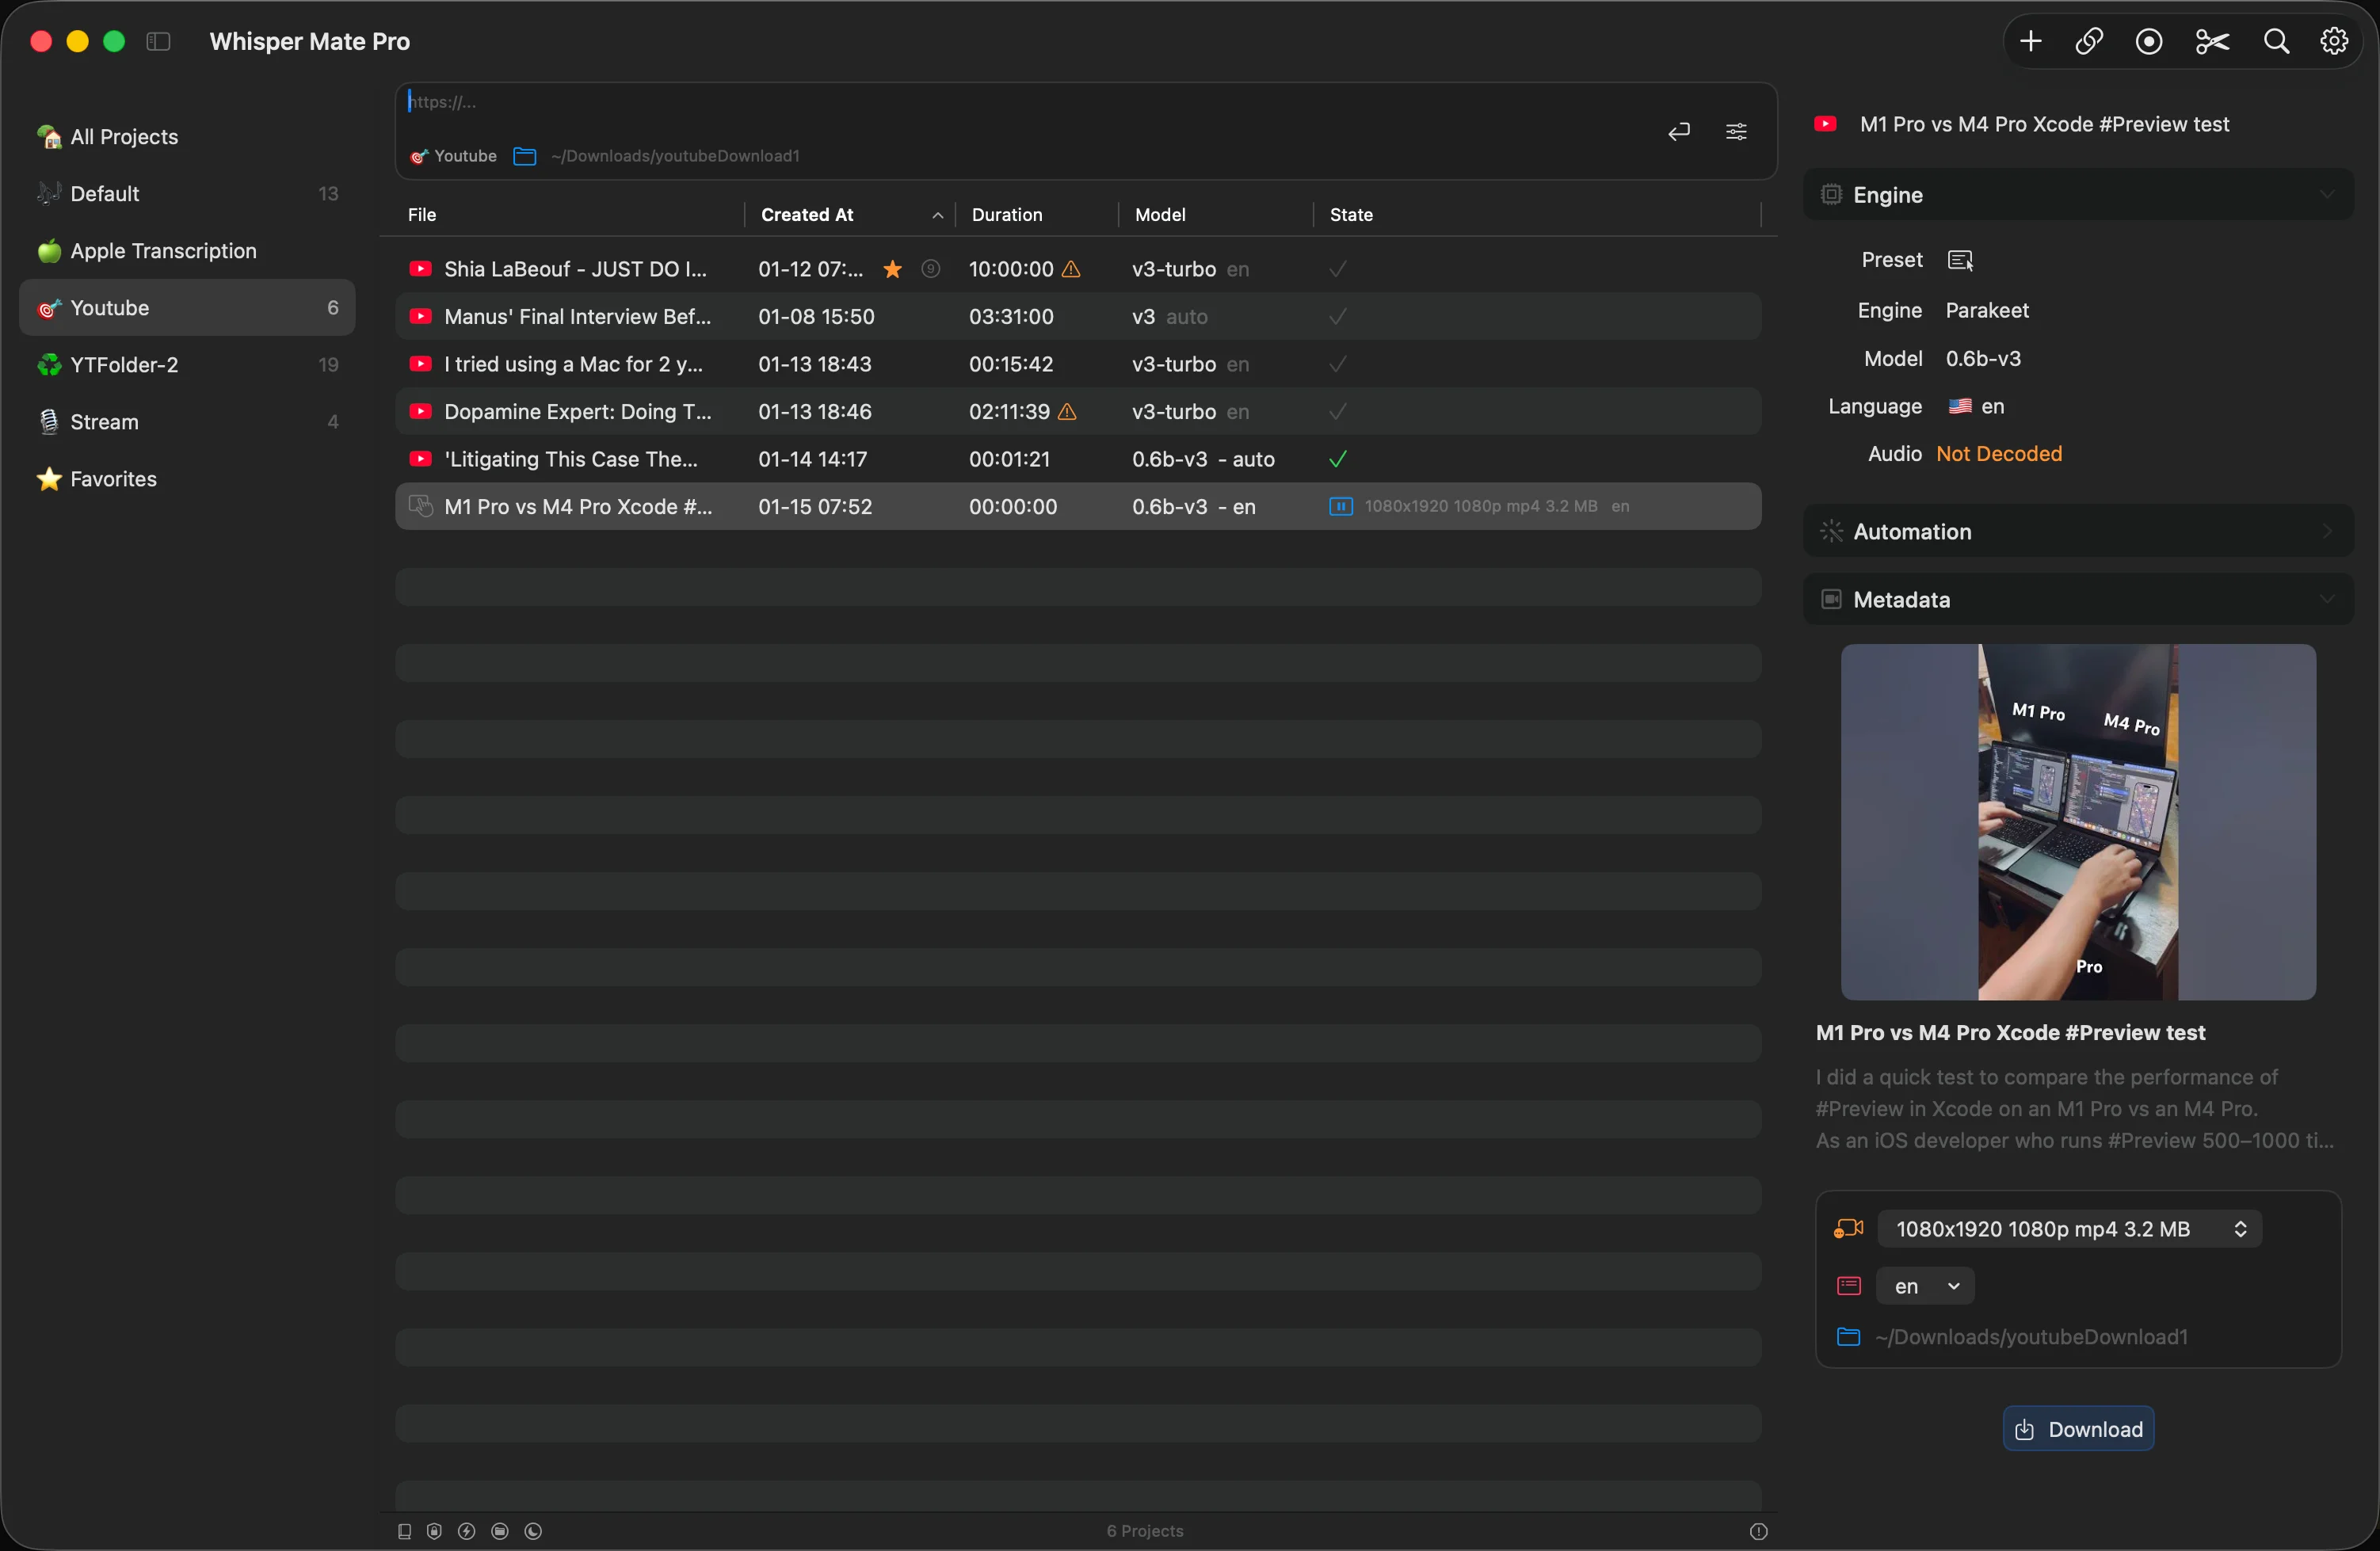Click the Downloads folder path in the Metadata panel
This screenshot has height=1551, width=2380.
(2030, 1337)
